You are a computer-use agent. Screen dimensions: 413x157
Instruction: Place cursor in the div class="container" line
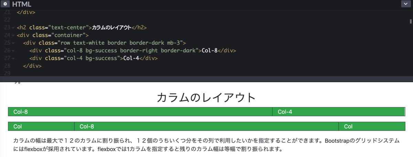[x=53, y=35]
